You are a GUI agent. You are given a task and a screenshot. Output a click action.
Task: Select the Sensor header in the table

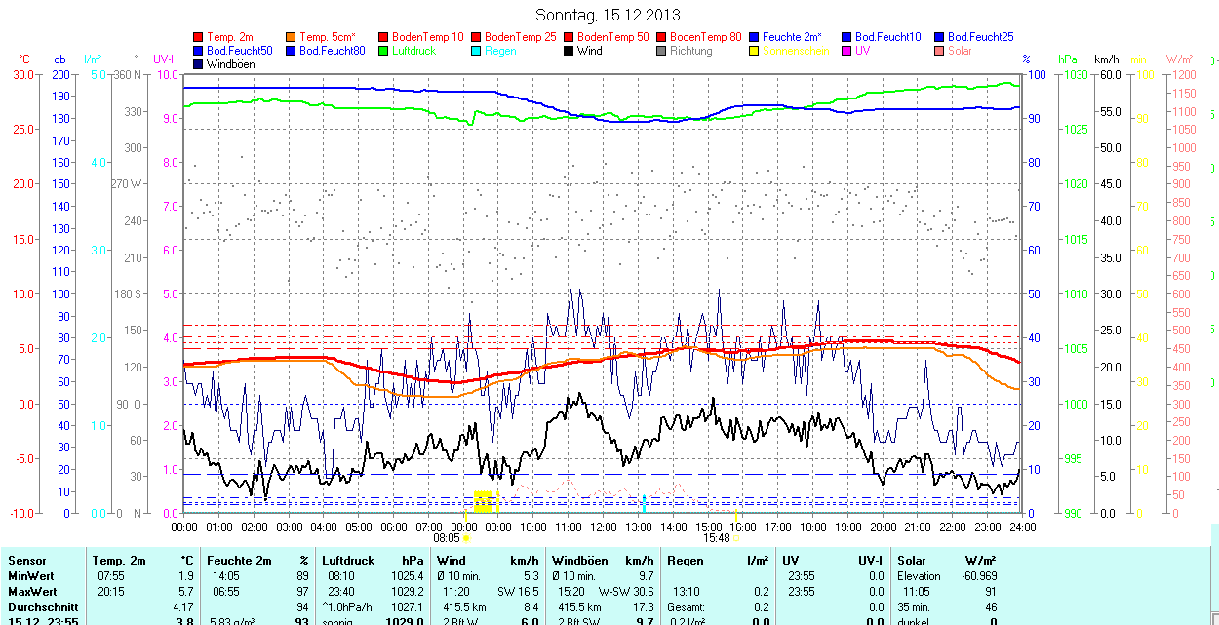coord(26,561)
